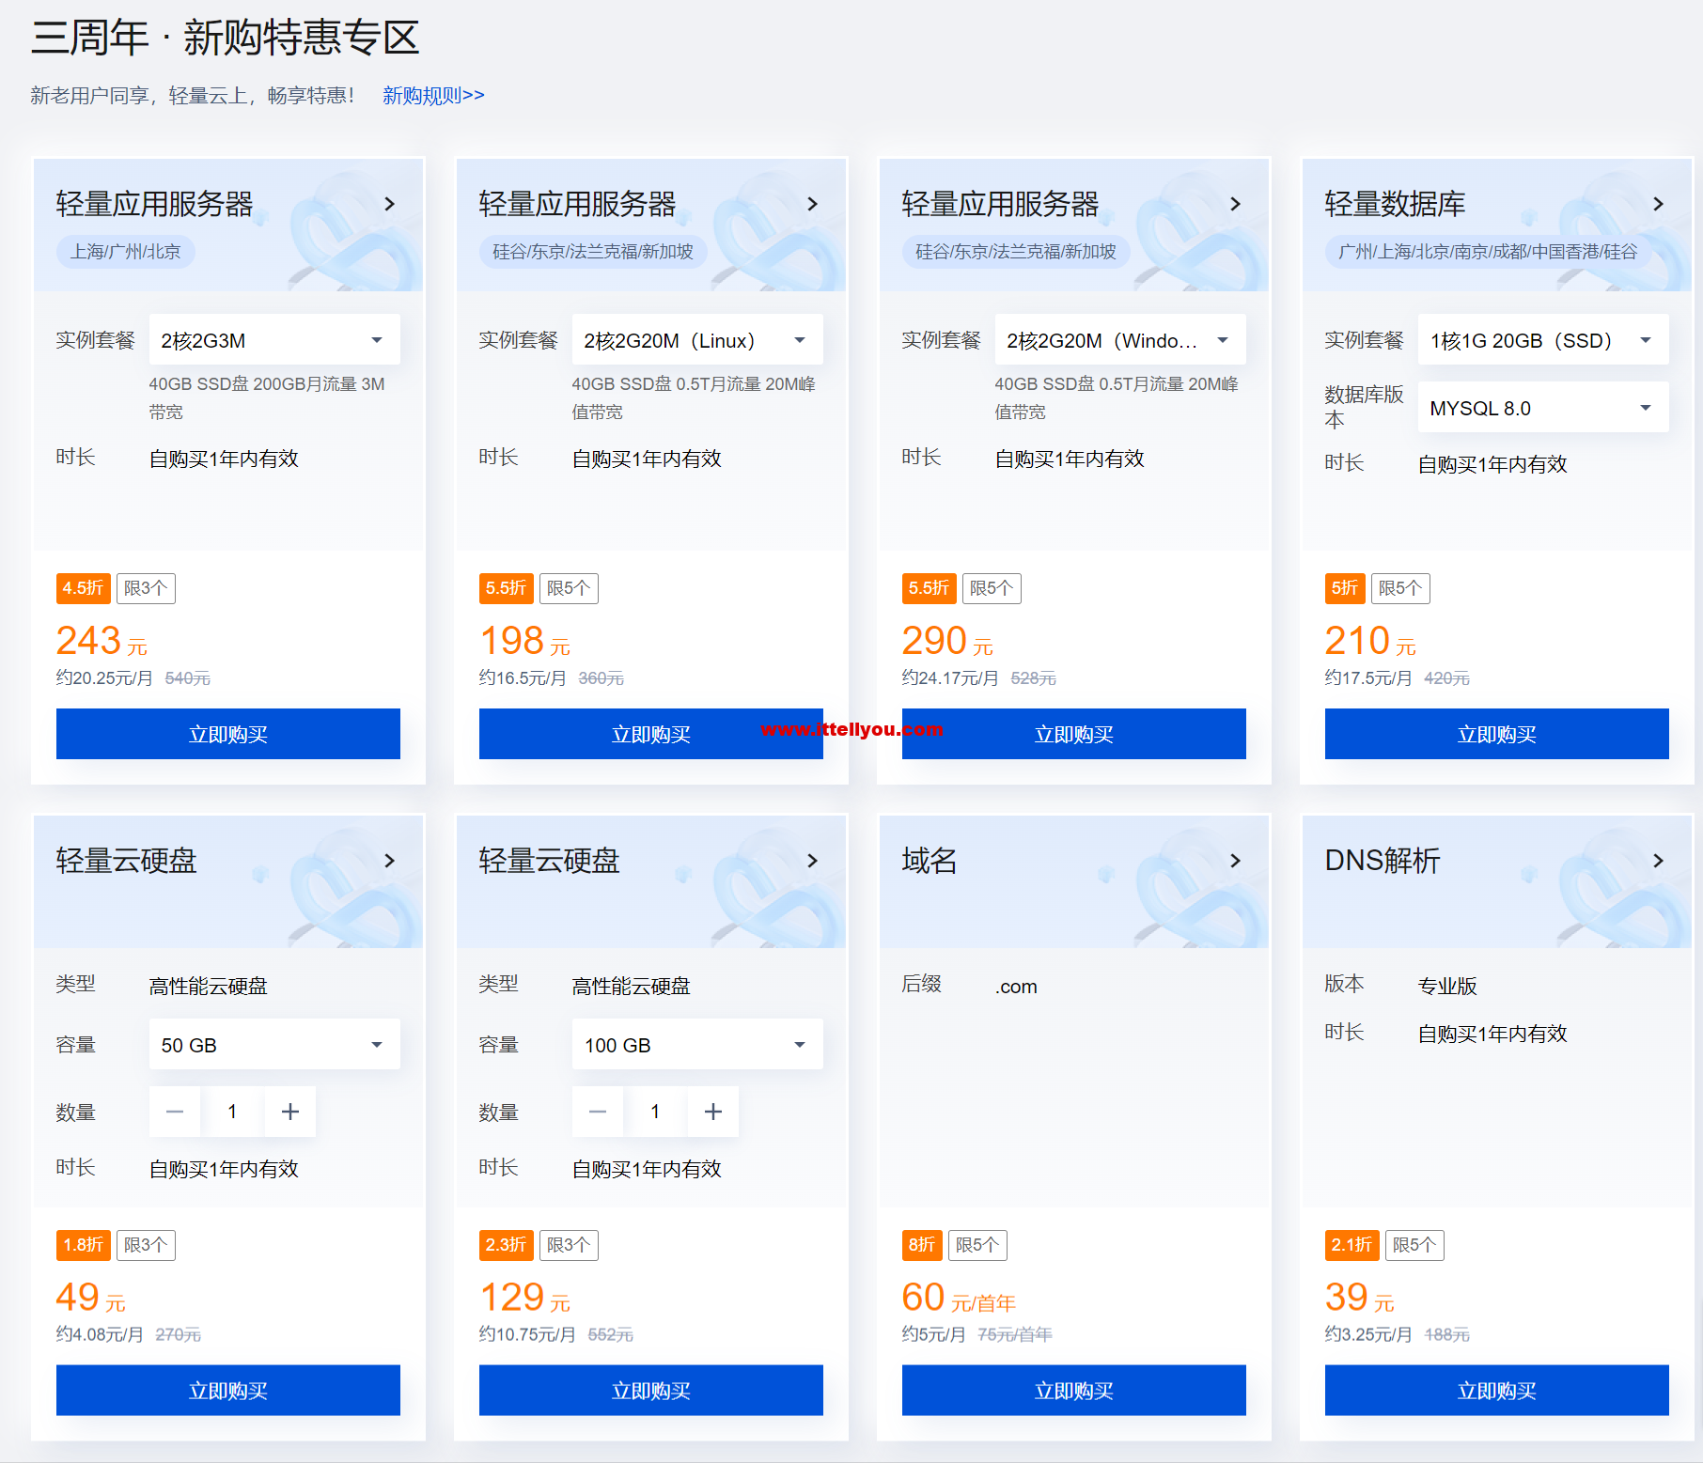Image resolution: width=1703 pixels, height=1463 pixels.
Task: Open the 新购规则 link
Action: [433, 95]
